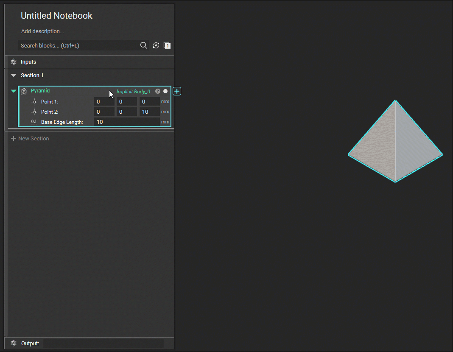Click Point 2 X value field
Image resolution: width=453 pixels, height=352 pixels.
[104, 112]
